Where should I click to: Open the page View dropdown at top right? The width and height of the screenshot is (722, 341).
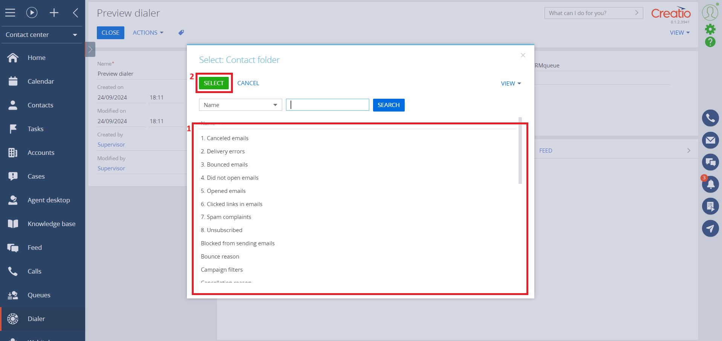[680, 33]
